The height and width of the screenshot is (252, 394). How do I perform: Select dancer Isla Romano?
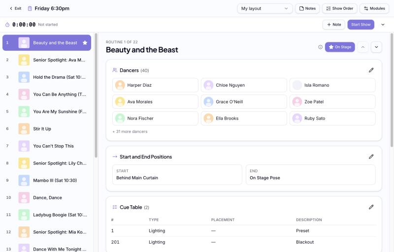point(332,85)
